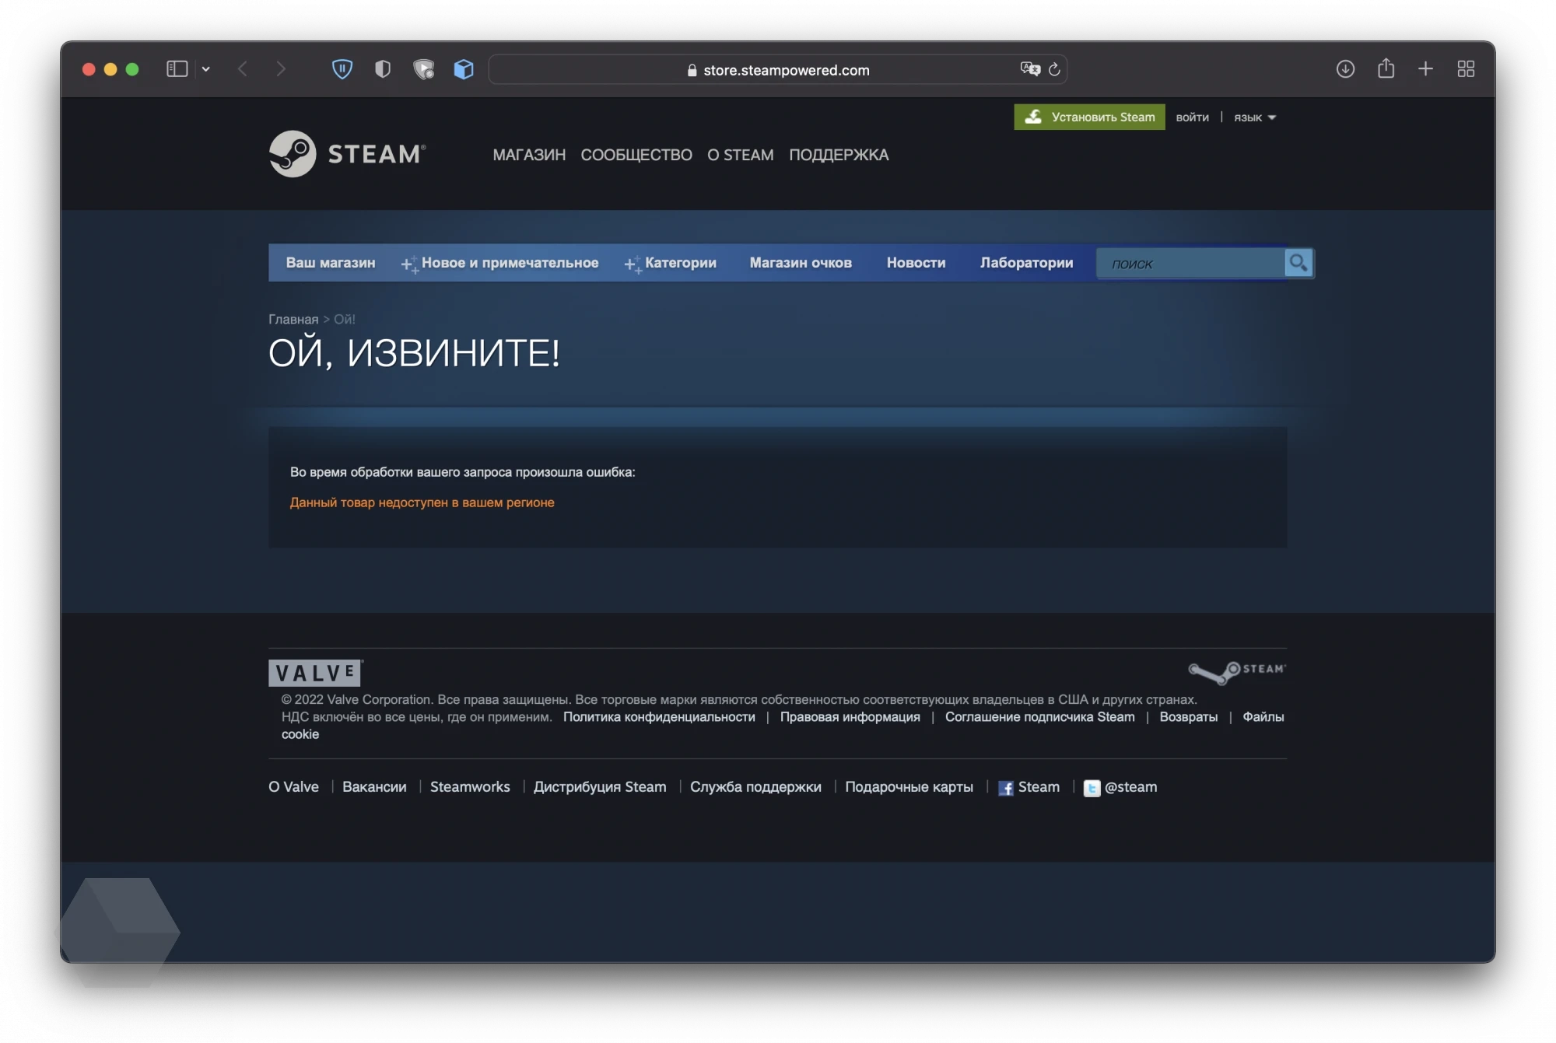The width and height of the screenshot is (1556, 1043).
Task: Click the Twitter icon next to @steam
Action: pyautogui.click(x=1092, y=788)
